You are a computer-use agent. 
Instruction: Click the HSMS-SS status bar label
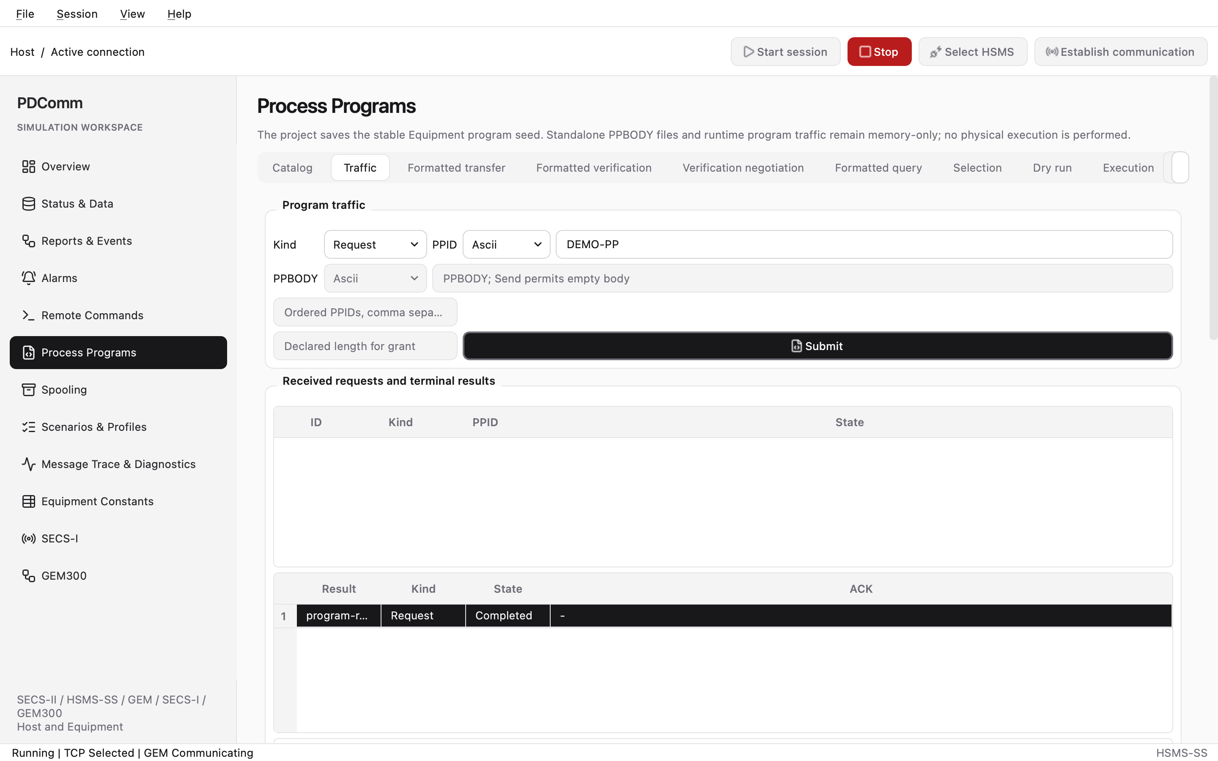coord(1181,753)
